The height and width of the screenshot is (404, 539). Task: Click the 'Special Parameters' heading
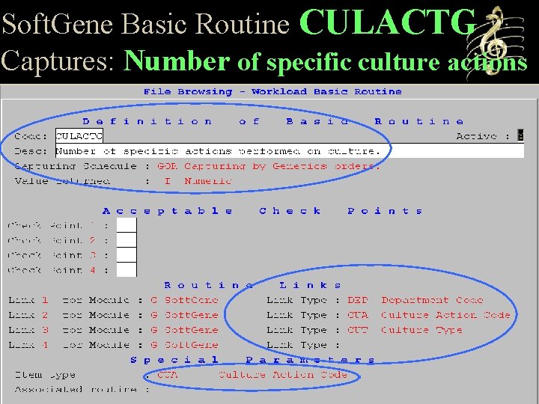click(x=252, y=360)
